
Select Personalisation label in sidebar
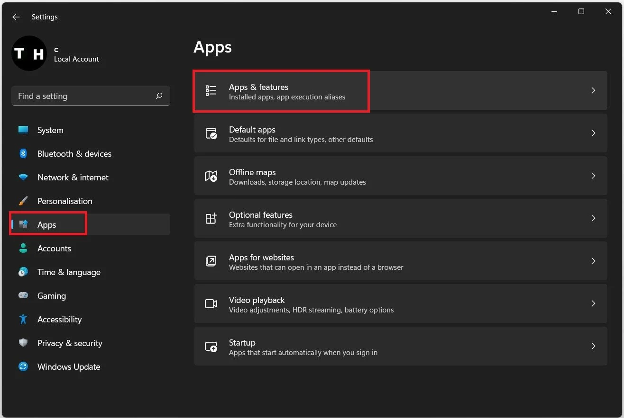click(x=65, y=201)
